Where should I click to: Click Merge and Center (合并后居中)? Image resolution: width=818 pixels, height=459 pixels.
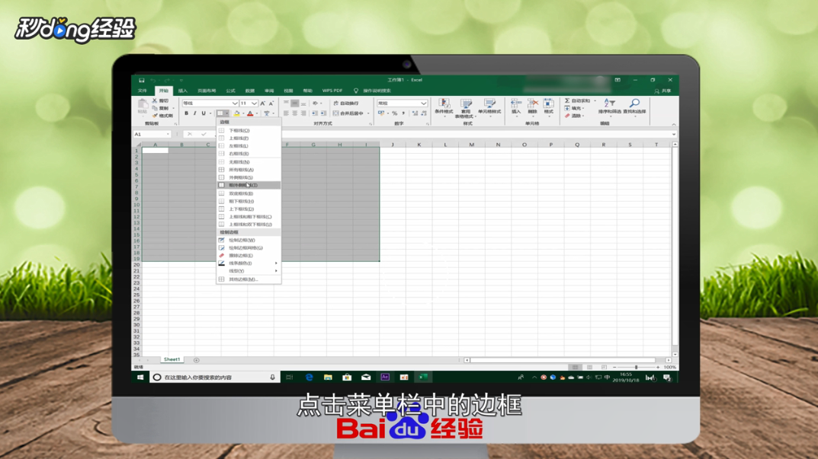tap(348, 113)
